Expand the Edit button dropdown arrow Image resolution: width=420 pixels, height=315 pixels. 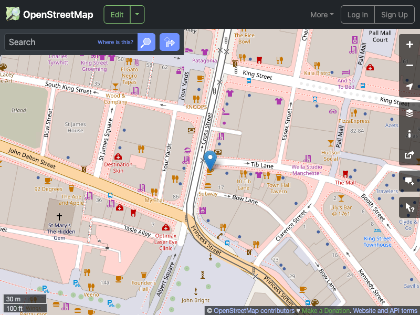pyautogui.click(x=137, y=14)
